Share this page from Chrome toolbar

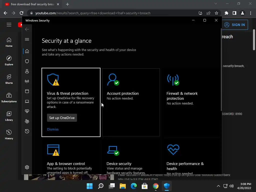coord(208,13)
